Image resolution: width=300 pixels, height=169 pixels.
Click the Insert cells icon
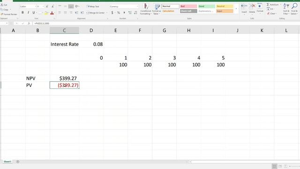244,6
